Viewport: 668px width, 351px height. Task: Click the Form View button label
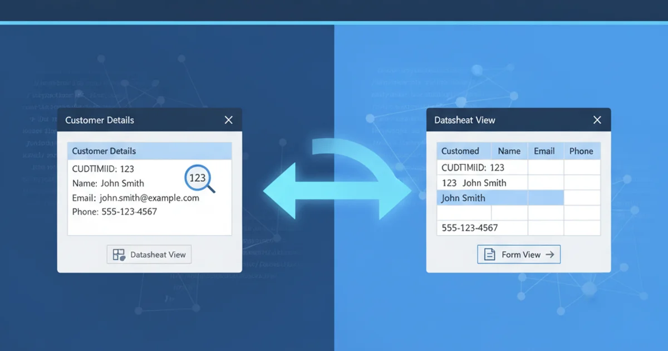(x=521, y=255)
